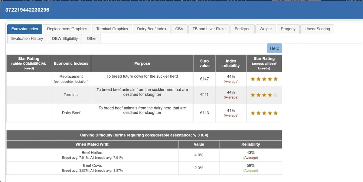Viewport: 363px width, 182px height.
Task: Go to the CBV tab
Action: [x=179, y=29]
